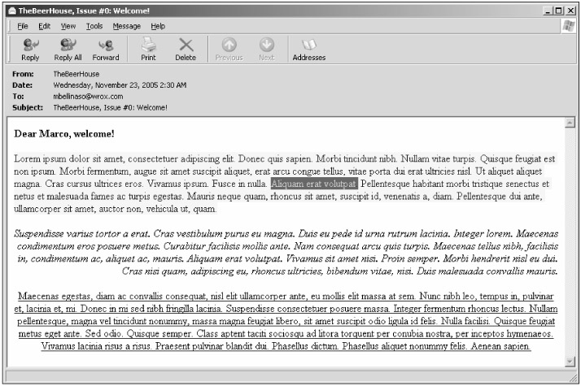Viewport: 581px width, 386px height.
Task: Open the Edit menu
Action: tap(44, 26)
